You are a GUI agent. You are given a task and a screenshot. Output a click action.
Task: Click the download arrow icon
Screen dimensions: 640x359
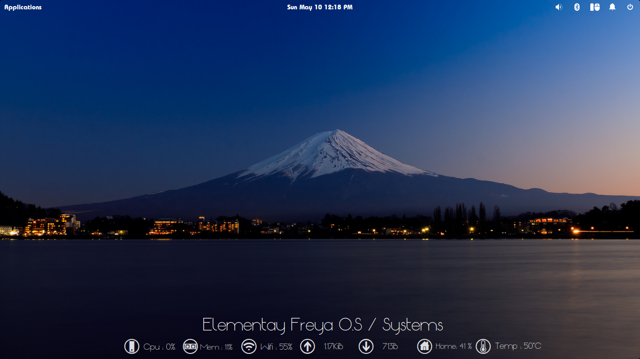[x=366, y=346]
